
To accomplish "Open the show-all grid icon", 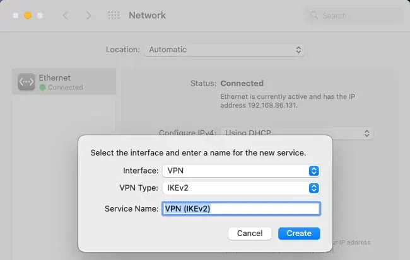I will [114, 15].
